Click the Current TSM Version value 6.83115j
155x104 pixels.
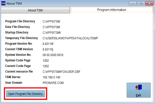tap(48, 49)
